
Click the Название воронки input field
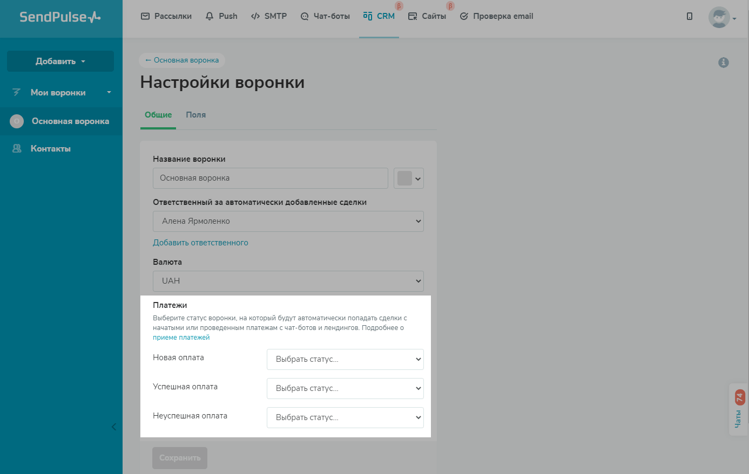point(270,178)
